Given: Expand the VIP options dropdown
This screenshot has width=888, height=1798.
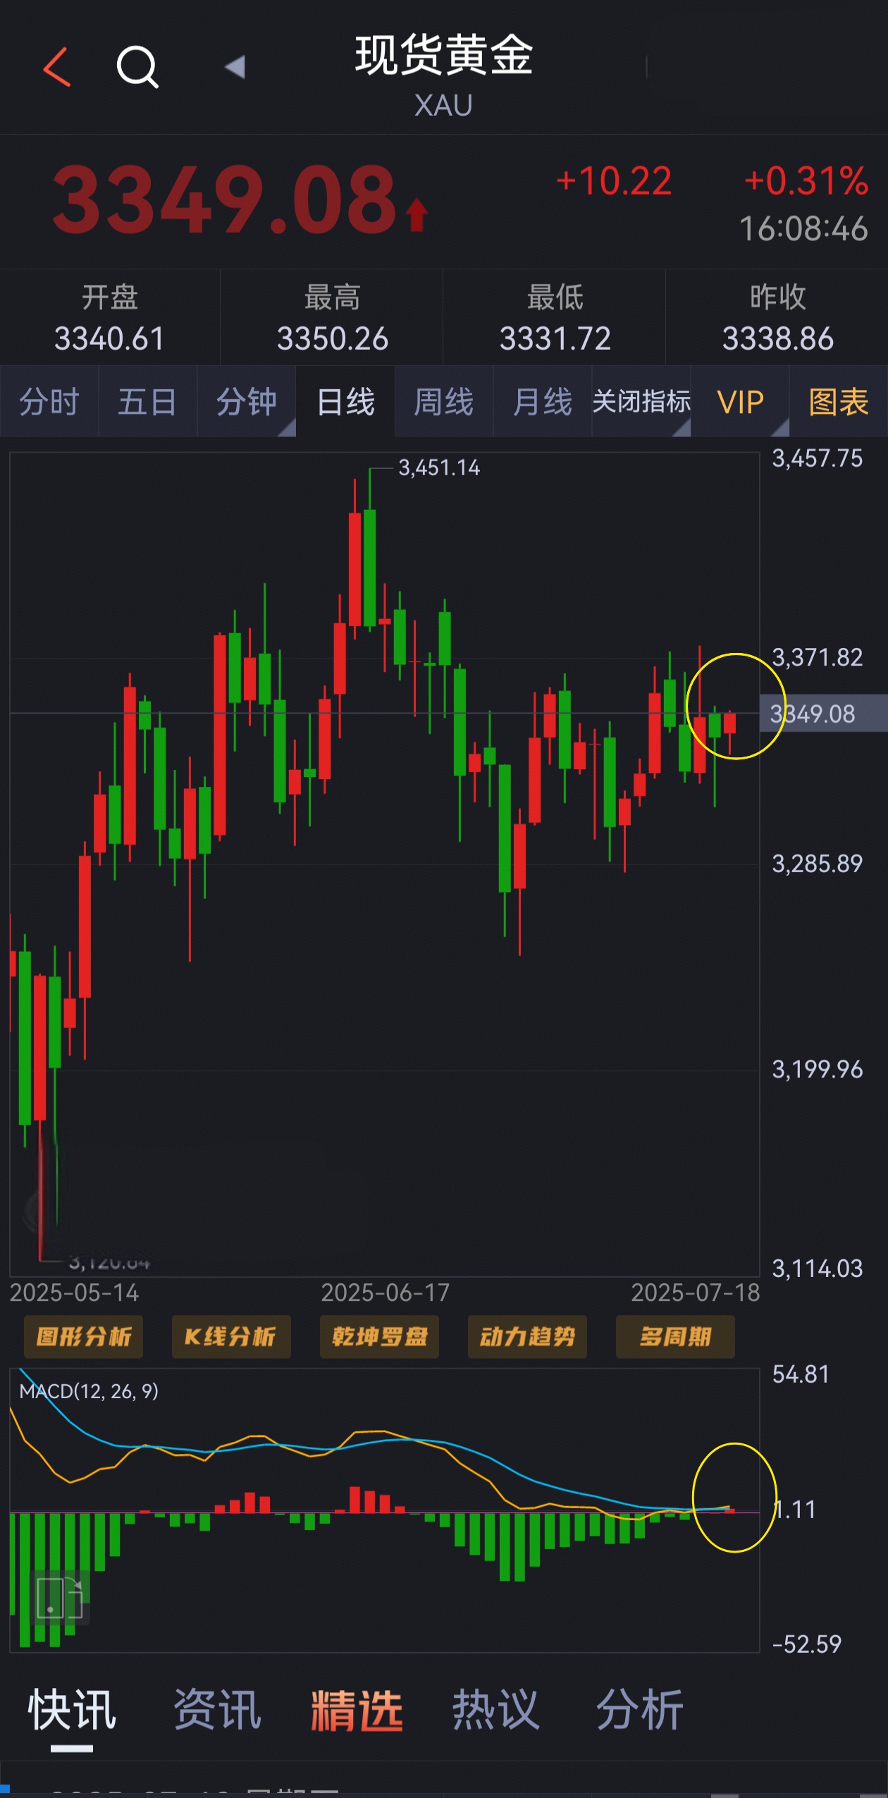Looking at the screenshot, I should click(x=740, y=402).
